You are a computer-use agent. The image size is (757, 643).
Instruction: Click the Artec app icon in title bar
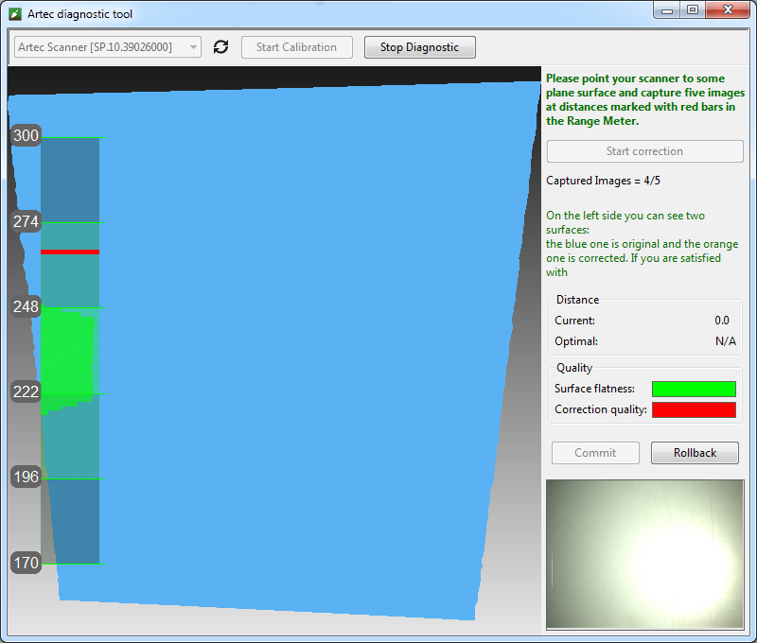coord(15,14)
